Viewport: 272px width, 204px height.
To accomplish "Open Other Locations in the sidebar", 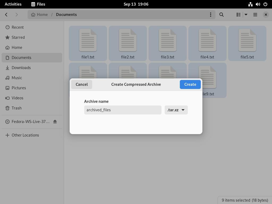I will [32, 135].
